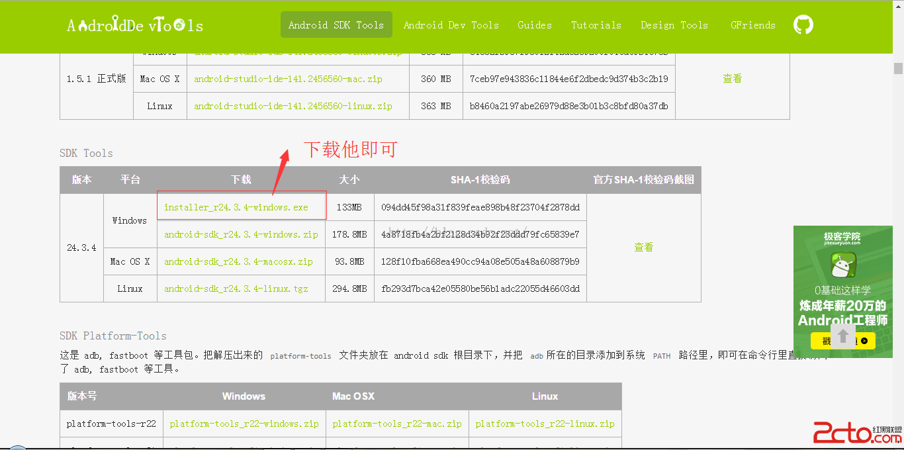Click the platform-tools inline code label in description
This screenshot has height=450, width=904.
pyautogui.click(x=301, y=356)
